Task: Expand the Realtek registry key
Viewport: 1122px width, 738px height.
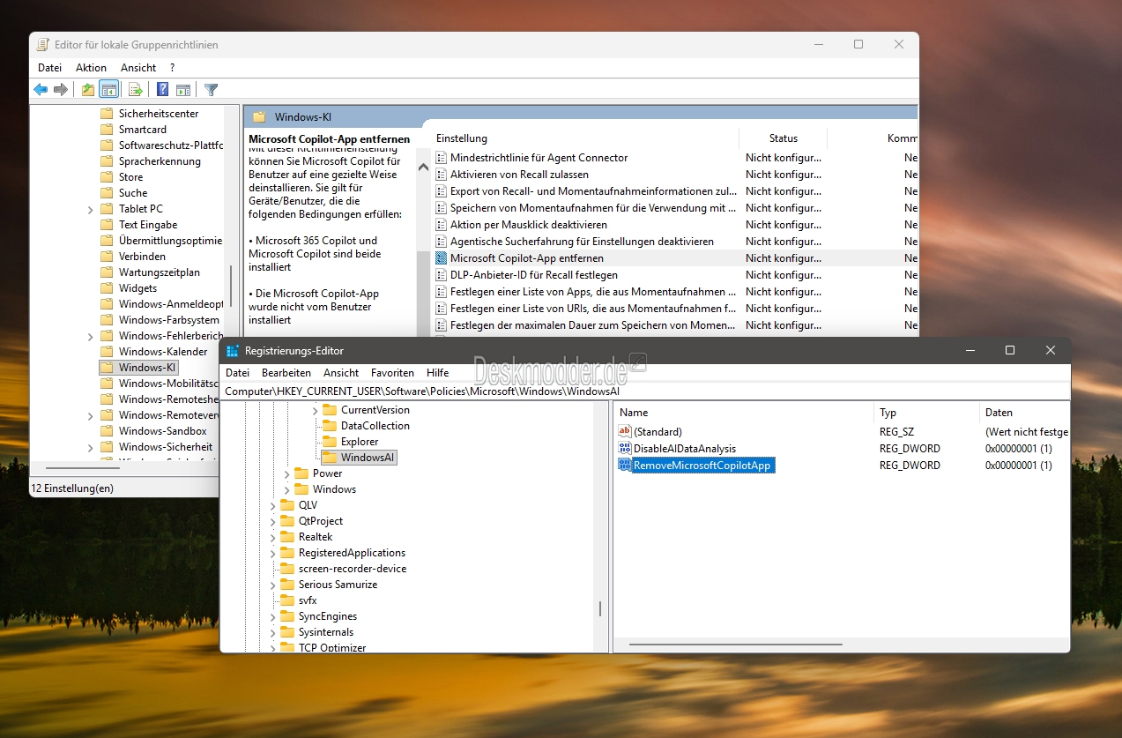Action: click(x=272, y=537)
